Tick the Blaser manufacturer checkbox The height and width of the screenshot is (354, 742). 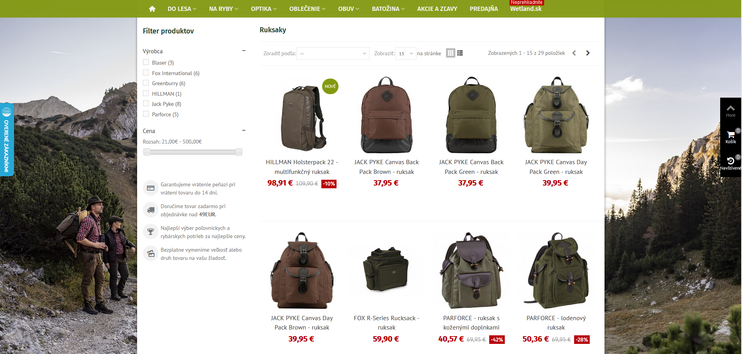(x=146, y=62)
